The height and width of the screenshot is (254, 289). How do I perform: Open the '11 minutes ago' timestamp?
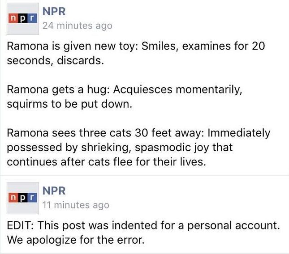coord(75,205)
